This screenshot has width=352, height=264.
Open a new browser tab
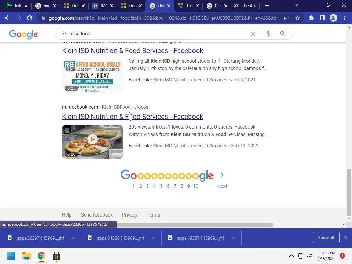tap(267, 6)
